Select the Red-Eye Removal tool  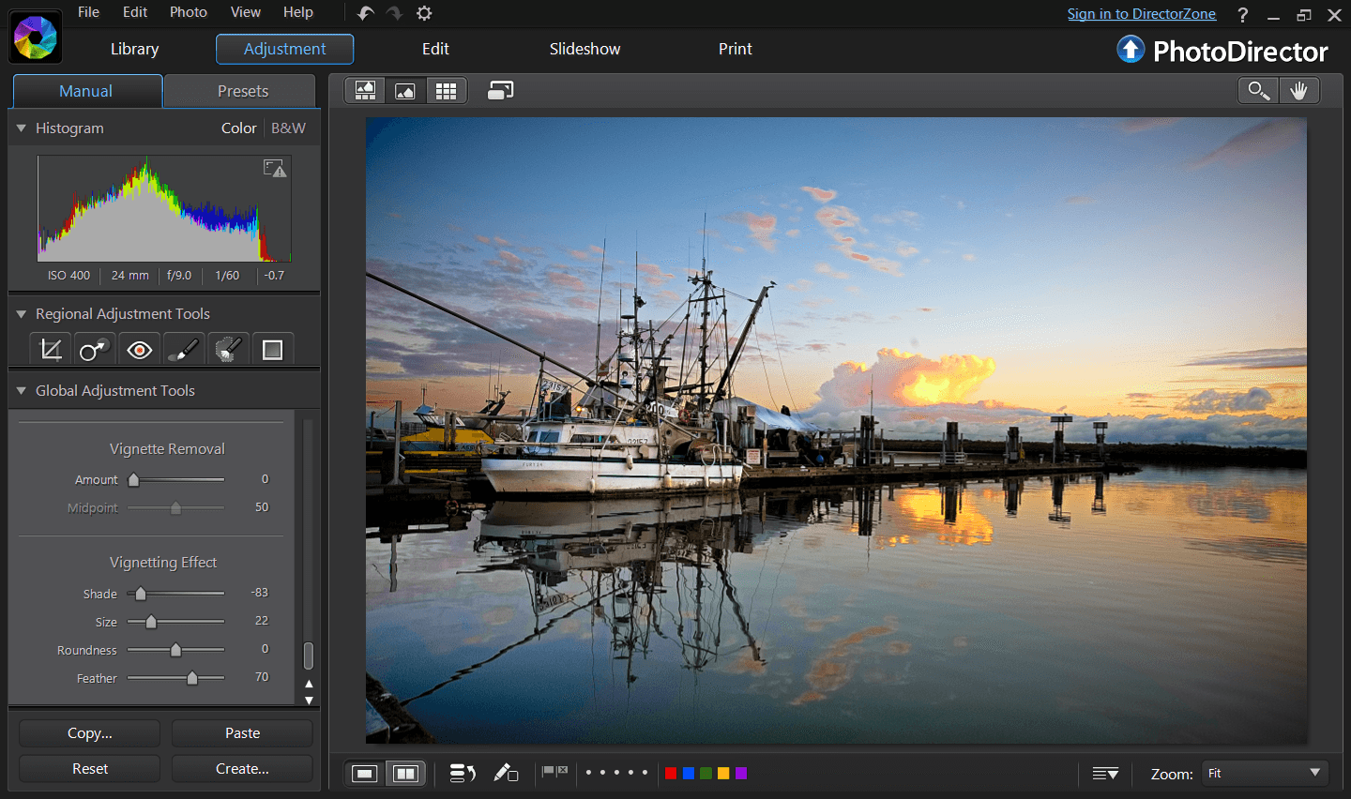pyautogui.click(x=139, y=350)
